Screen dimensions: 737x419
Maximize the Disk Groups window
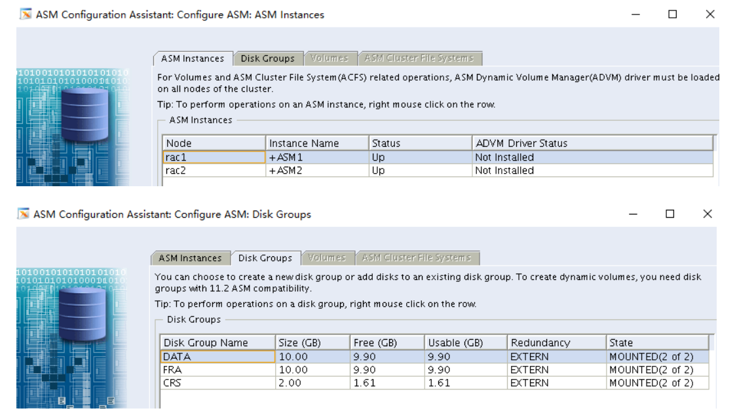(670, 214)
